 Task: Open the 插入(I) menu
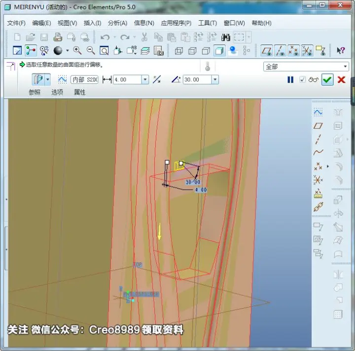click(92, 23)
